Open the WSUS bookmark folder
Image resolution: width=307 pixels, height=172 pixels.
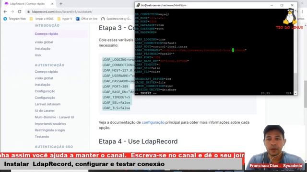[x=42, y=19]
